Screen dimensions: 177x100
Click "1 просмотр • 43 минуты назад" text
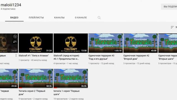click(x=33, y=60)
